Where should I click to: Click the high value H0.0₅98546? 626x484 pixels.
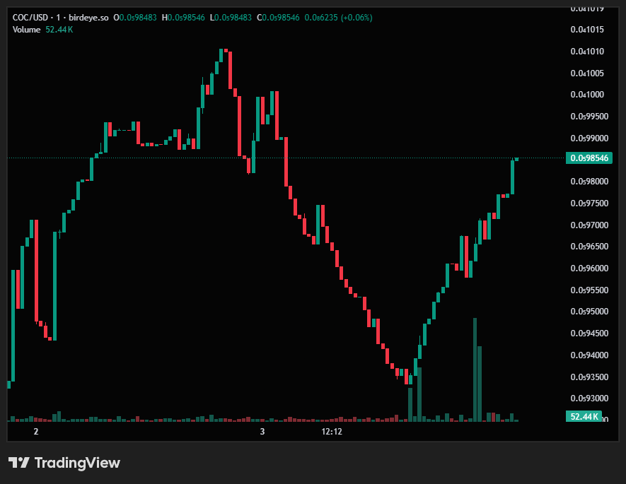click(x=183, y=18)
